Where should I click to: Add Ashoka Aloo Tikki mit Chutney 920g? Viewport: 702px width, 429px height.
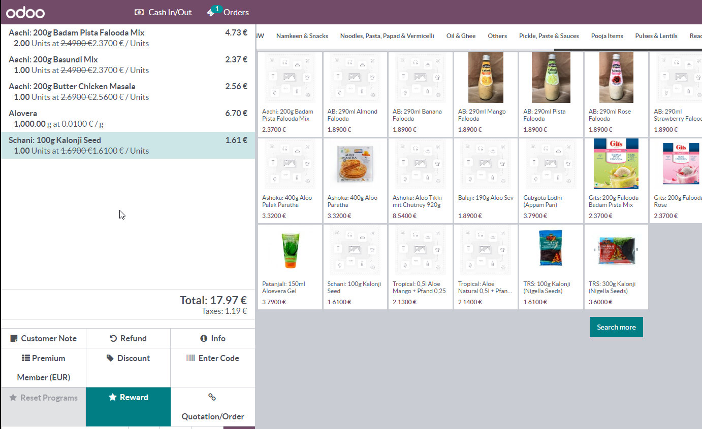click(x=420, y=181)
